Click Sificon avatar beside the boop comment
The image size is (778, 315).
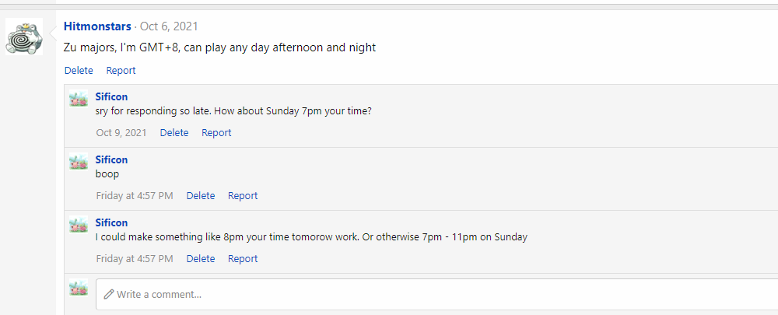point(78,162)
